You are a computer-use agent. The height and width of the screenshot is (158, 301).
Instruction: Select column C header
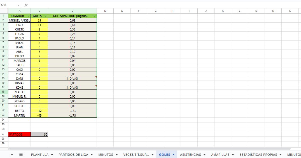point(72,11)
